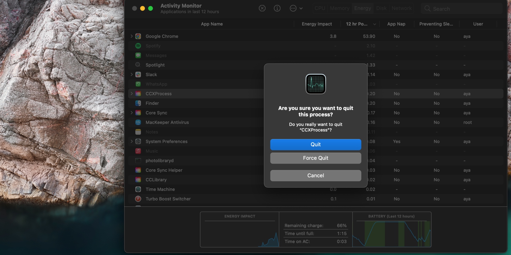Viewport: 511px width, 255px height.
Task: Click the Core Sync Helper icon
Action: click(x=138, y=170)
